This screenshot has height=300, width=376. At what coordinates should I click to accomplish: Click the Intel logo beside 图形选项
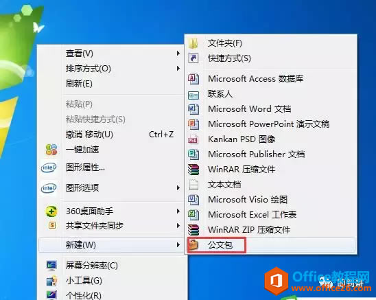pos(49,187)
